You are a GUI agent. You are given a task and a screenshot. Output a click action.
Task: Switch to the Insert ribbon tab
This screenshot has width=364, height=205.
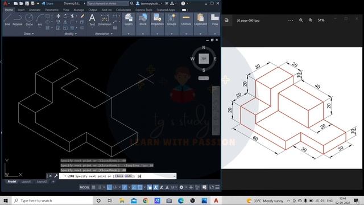pyautogui.click(x=21, y=10)
